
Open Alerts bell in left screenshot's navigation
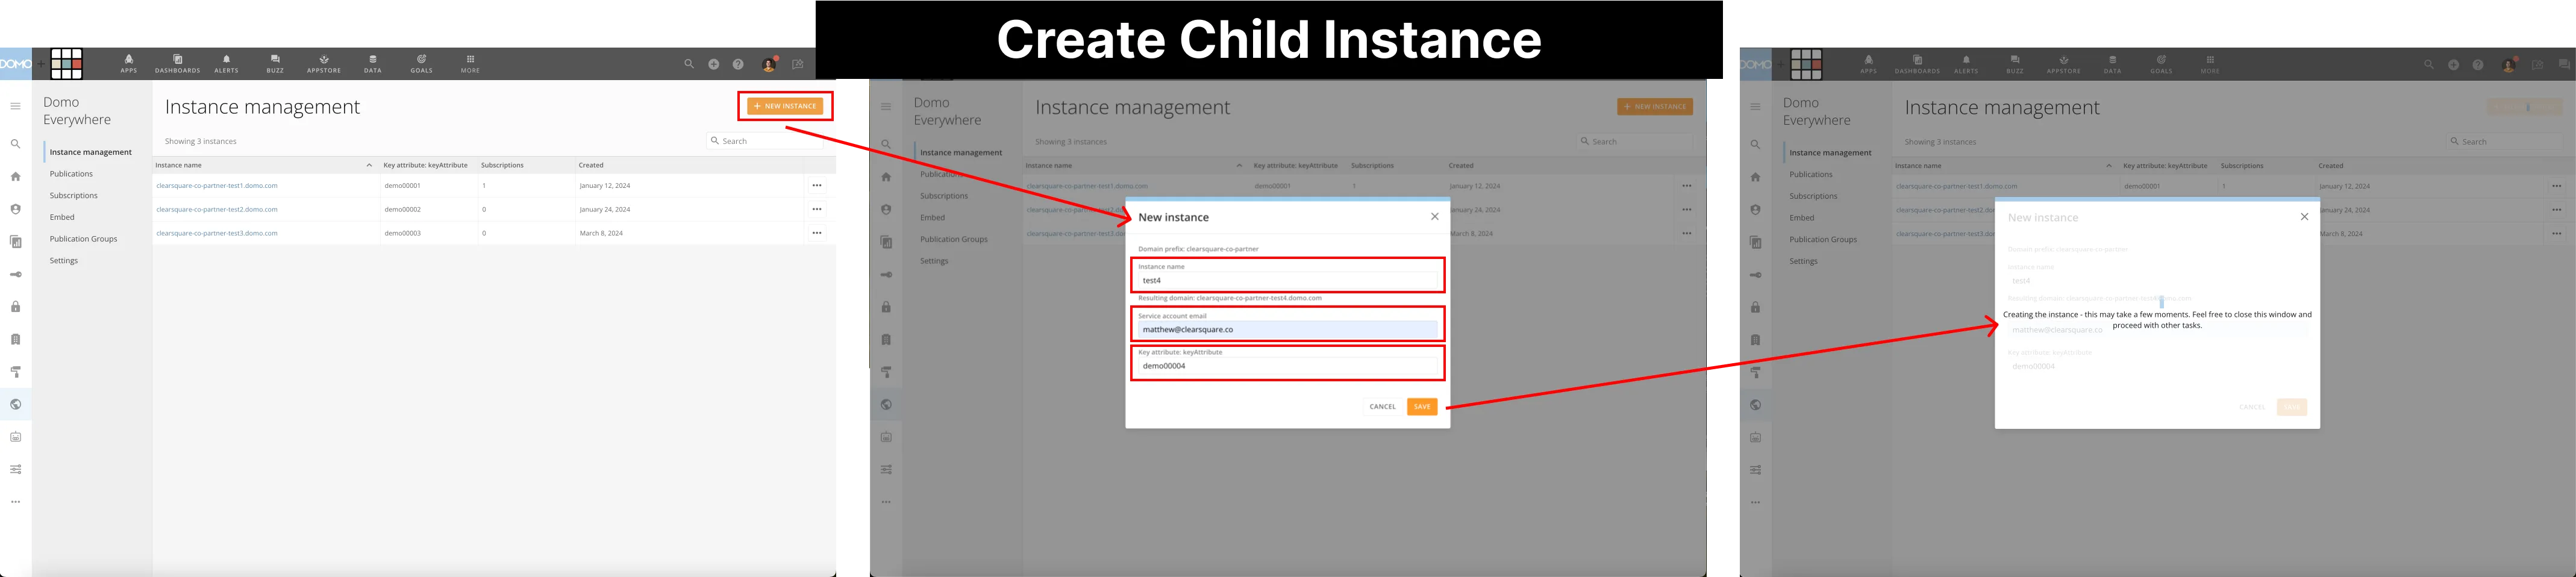[x=227, y=64]
